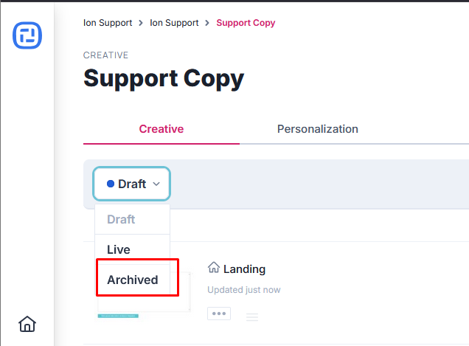Click the drag handle lines next to Landing
This screenshot has height=346, width=469.
tap(252, 317)
